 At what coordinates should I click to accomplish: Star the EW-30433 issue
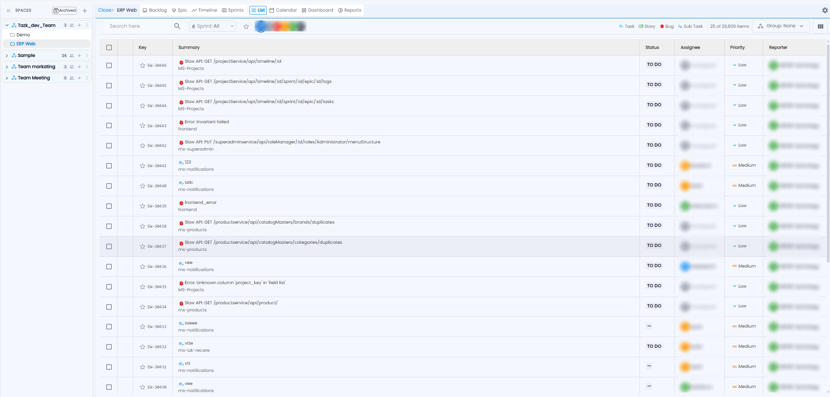click(x=143, y=327)
